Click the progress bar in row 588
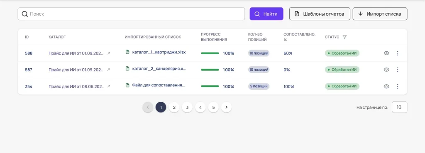 tap(210, 53)
